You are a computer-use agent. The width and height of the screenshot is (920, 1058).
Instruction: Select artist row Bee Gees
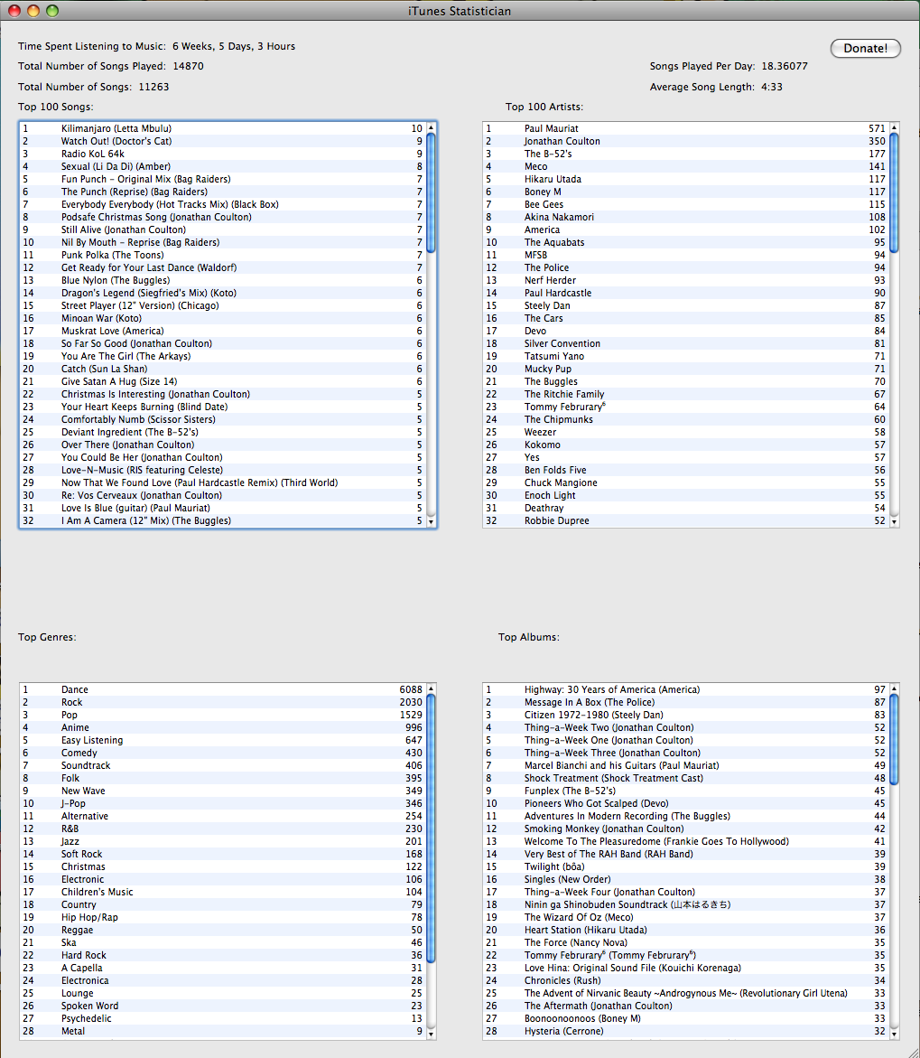pyautogui.click(x=686, y=204)
